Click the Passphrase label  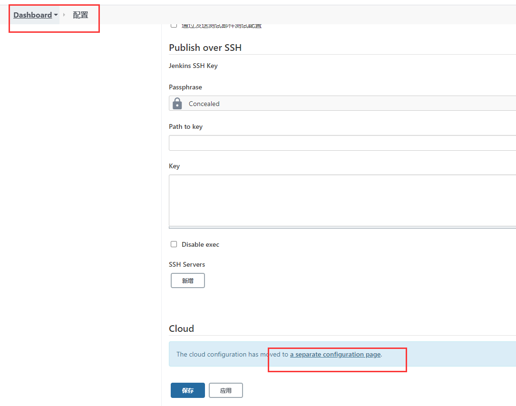point(185,87)
